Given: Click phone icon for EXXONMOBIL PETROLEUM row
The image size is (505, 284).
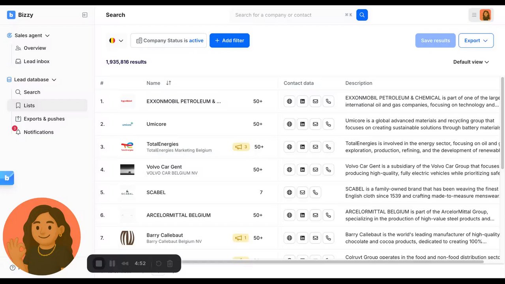Looking at the screenshot, I should click(328, 101).
